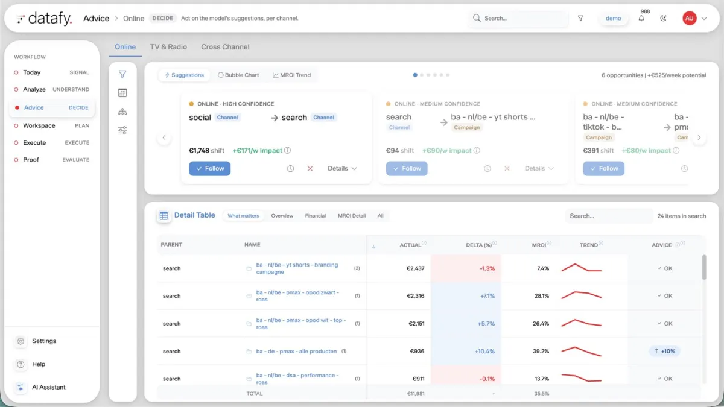Viewport: 724px width, 407px height.
Task: Click the Detail Table grid icon
Action: [x=164, y=216]
